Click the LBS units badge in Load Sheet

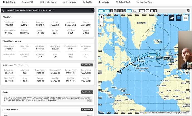(26, 65)
